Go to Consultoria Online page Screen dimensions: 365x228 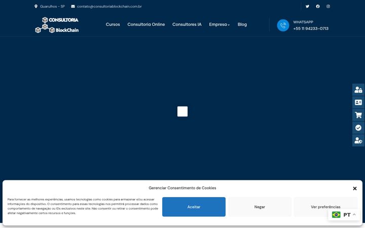click(x=146, y=24)
